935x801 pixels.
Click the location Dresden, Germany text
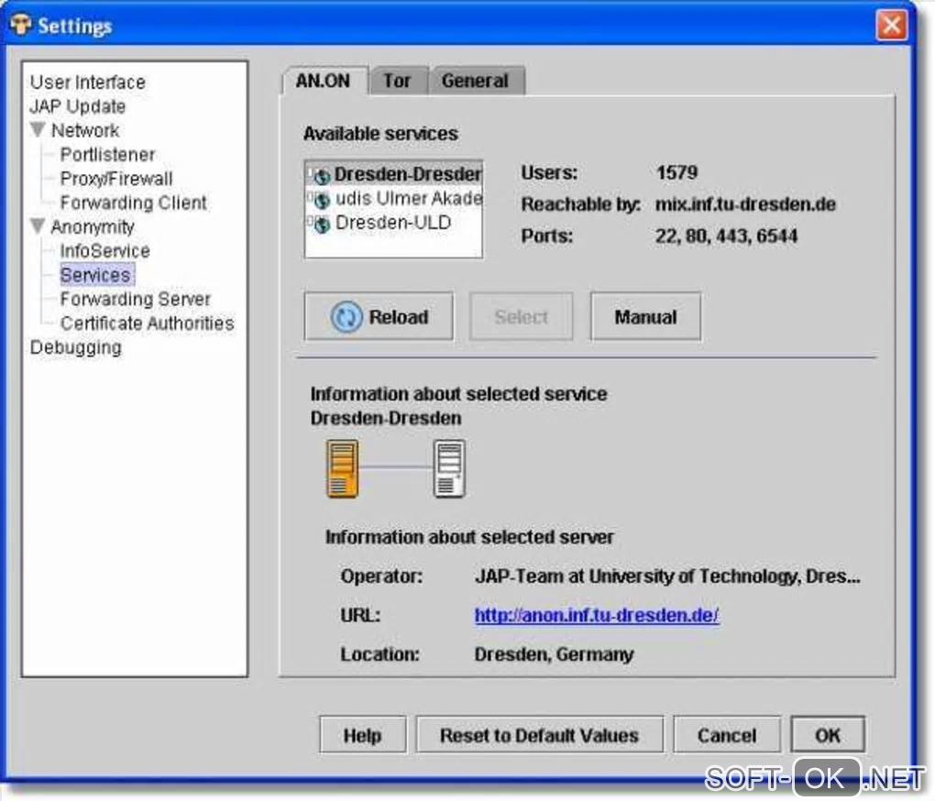tap(554, 654)
